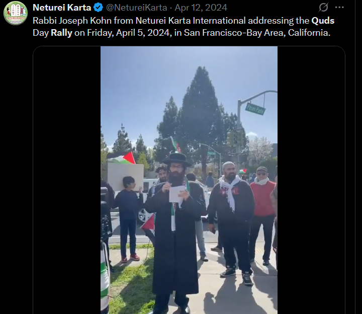Click the bold Quds text in tweet
This screenshot has height=314, width=362.
323,21
